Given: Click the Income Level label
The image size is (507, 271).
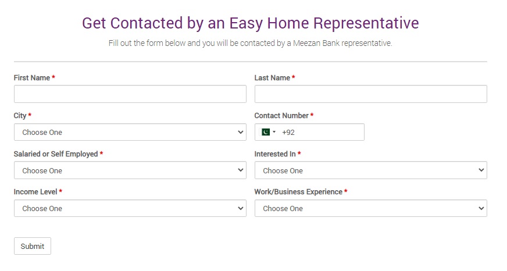Looking at the screenshot, I should [35, 192].
